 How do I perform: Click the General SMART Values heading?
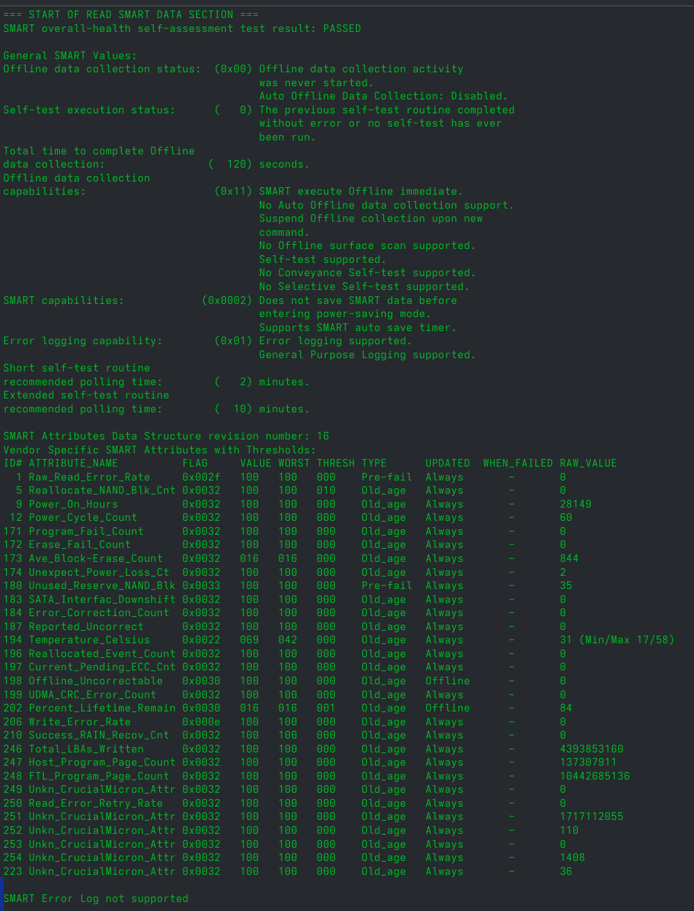coord(70,56)
